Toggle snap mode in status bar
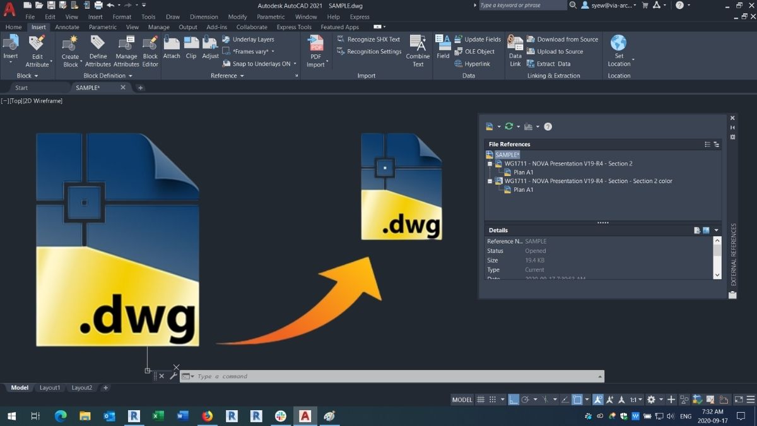This screenshot has height=426, width=757. click(x=493, y=399)
